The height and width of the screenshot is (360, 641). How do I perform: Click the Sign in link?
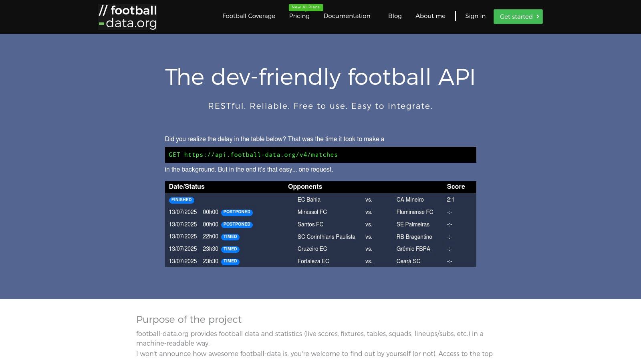click(x=475, y=16)
